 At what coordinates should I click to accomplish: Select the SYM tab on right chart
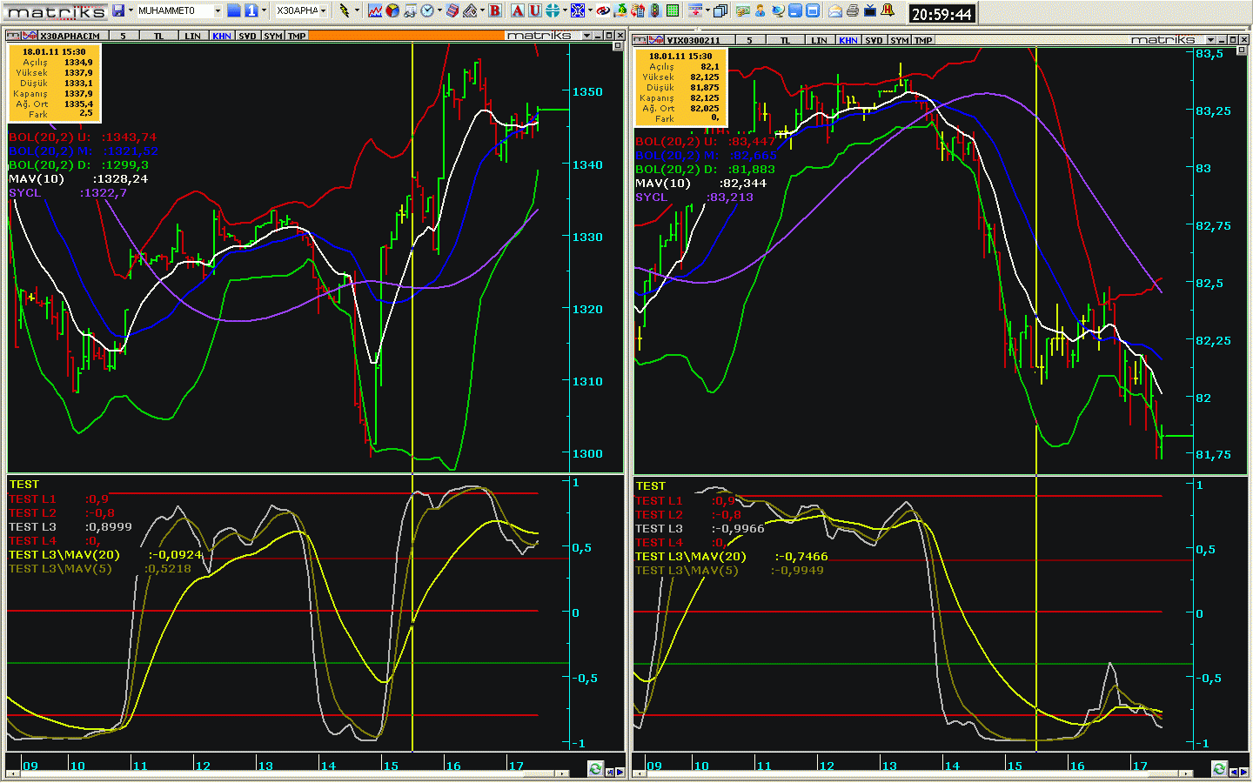[899, 40]
